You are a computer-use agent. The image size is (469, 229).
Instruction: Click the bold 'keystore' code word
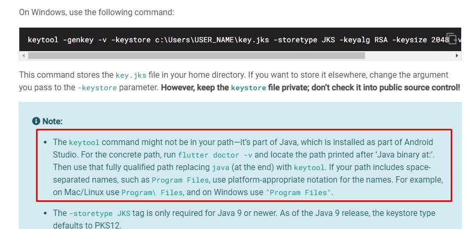pyautogui.click(x=248, y=88)
